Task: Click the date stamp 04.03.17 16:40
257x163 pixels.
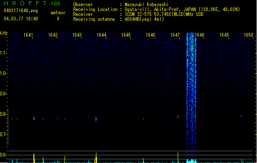Action: pos(21,19)
